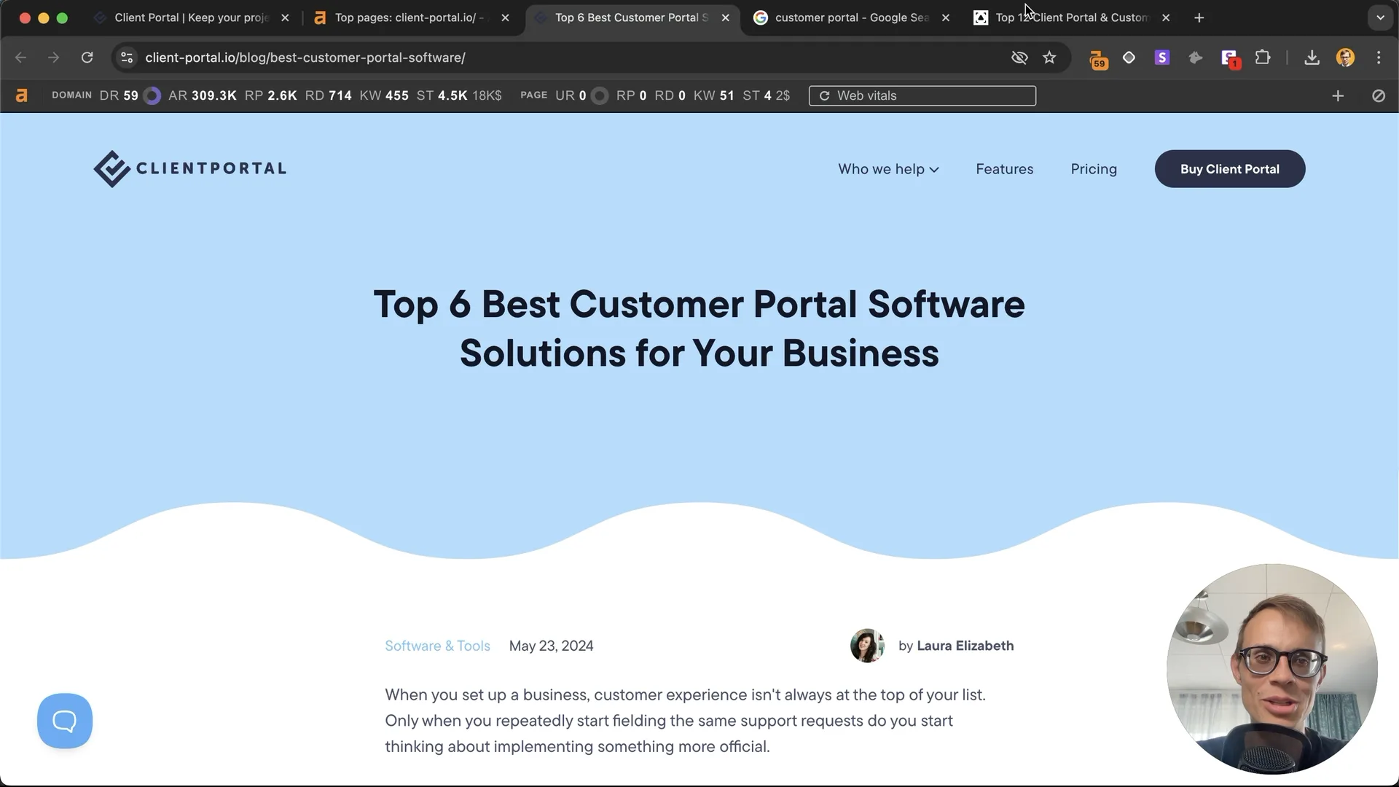Open the Extensions puzzle piece menu
The image size is (1399, 787).
1263,58
